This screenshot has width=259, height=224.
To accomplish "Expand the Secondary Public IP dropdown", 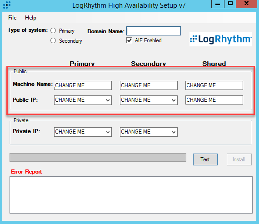I will (x=174, y=100).
